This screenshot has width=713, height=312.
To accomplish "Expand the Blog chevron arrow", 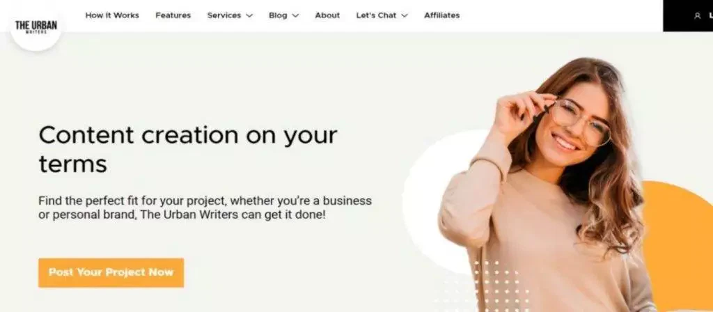I will pos(295,15).
